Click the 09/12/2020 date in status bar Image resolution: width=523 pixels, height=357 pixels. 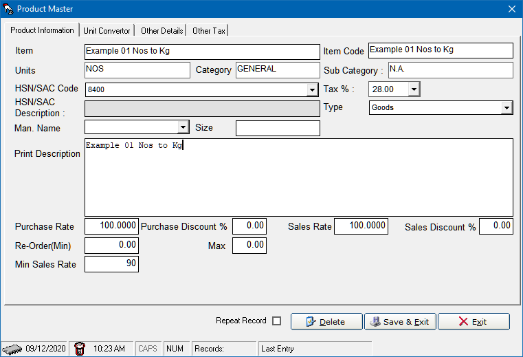45,349
